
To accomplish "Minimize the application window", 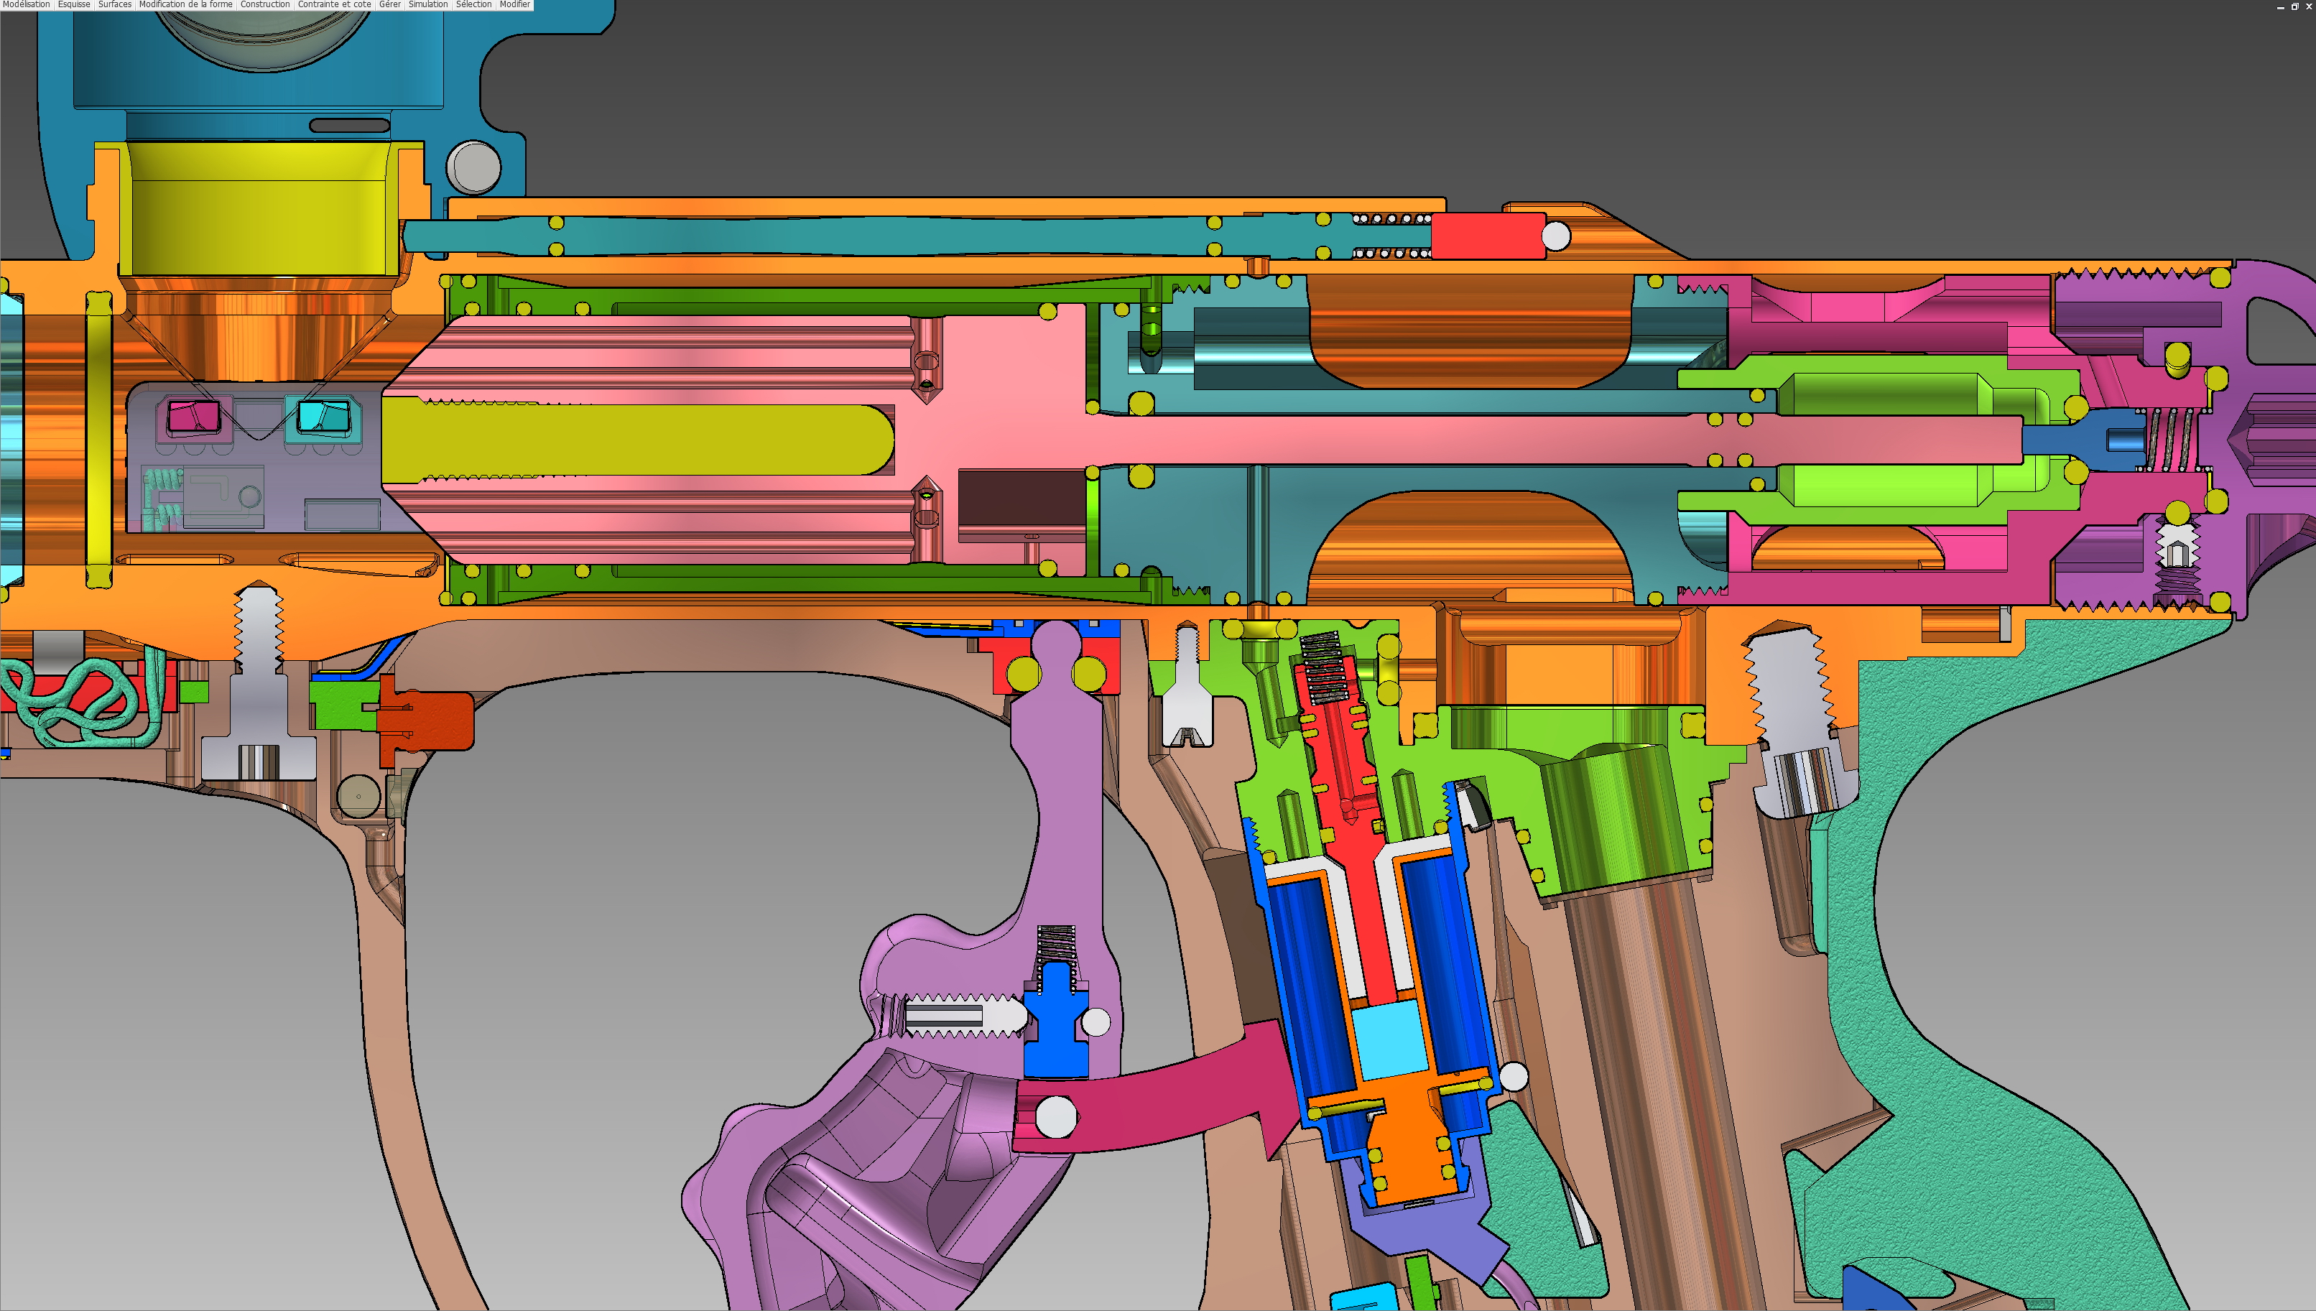I will 2281,6.
